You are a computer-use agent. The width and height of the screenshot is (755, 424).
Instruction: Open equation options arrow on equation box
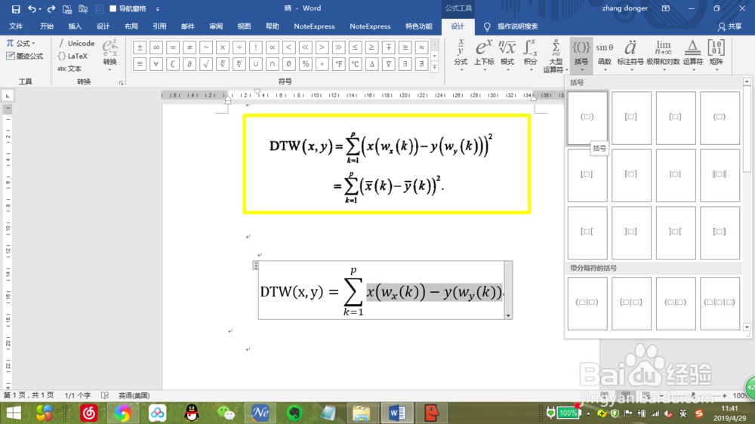pos(508,315)
